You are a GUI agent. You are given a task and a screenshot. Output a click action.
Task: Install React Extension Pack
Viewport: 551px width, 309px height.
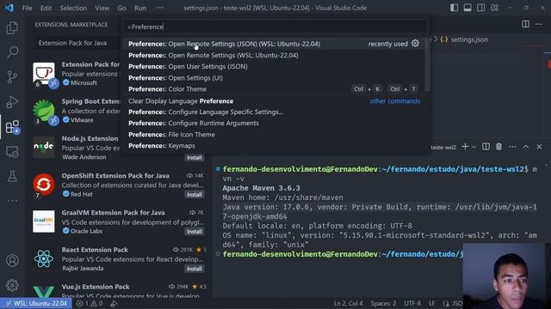[195, 269]
